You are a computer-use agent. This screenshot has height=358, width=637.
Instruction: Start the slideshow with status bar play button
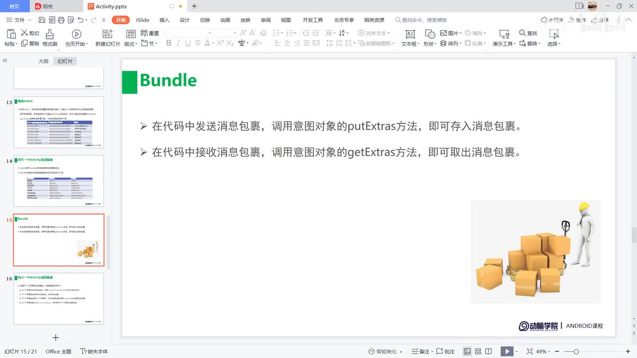tap(507, 352)
